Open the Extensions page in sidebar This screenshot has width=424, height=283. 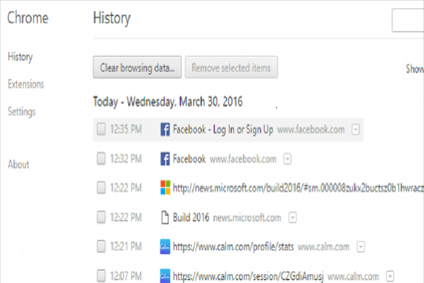tap(25, 84)
